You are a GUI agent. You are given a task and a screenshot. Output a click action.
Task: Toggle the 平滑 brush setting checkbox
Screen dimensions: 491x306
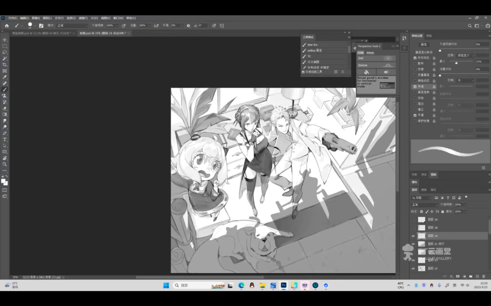point(415,115)
